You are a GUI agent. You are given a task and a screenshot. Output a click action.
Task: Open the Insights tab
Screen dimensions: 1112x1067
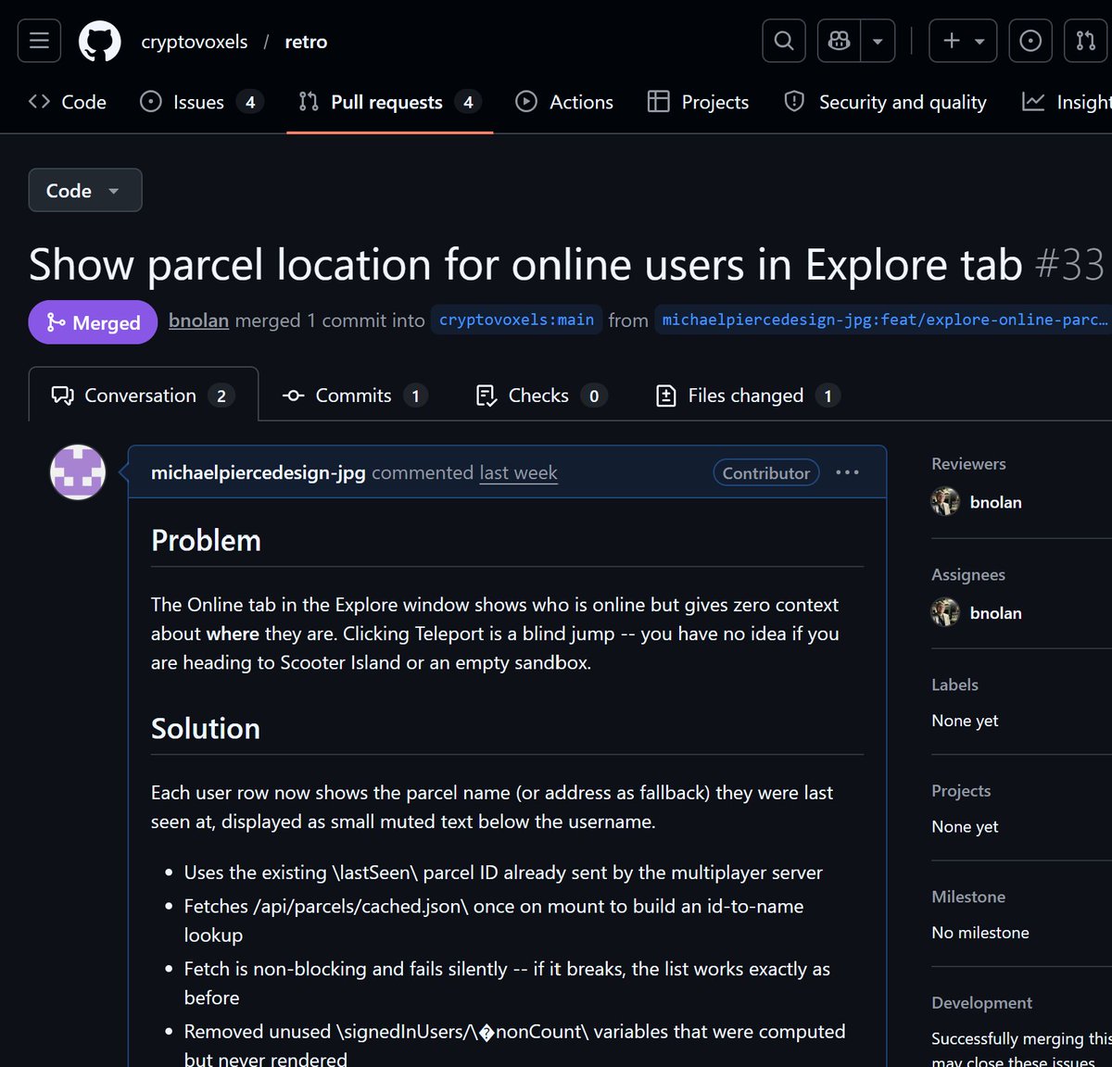coord(1066,102)
